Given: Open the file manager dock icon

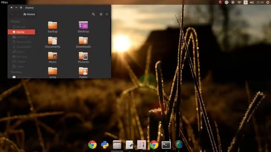Looking at the screenshot, I should tap(117, 144).
